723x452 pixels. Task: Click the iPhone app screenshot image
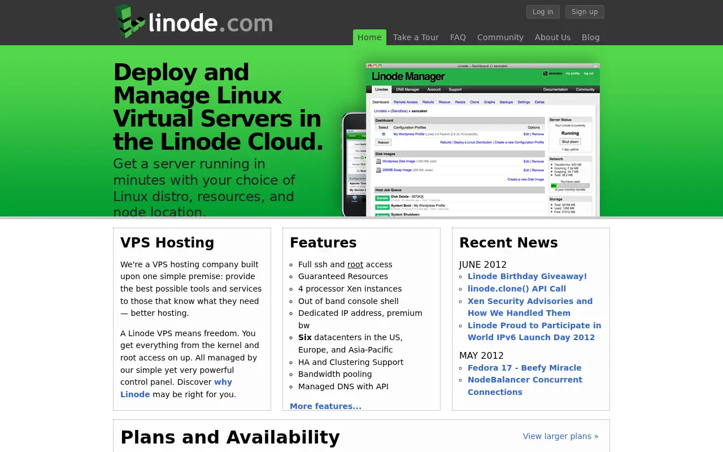(x=354, y=164)
